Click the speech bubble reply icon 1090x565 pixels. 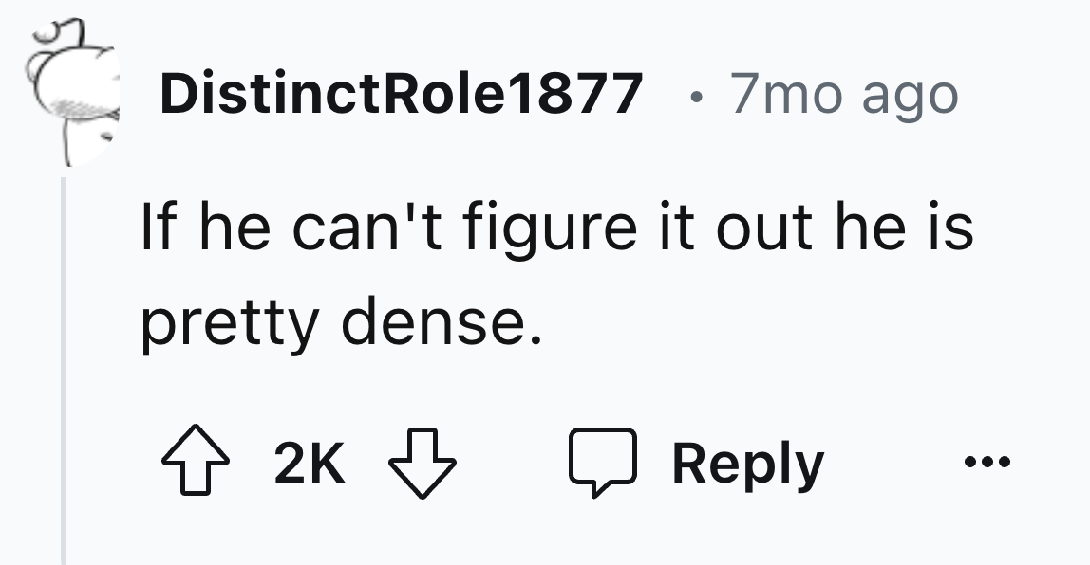(x=602, y=465)
